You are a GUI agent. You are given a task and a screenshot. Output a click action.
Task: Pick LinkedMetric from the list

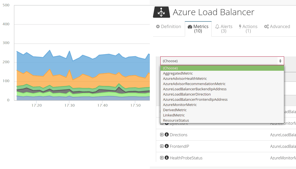[222, 115]
